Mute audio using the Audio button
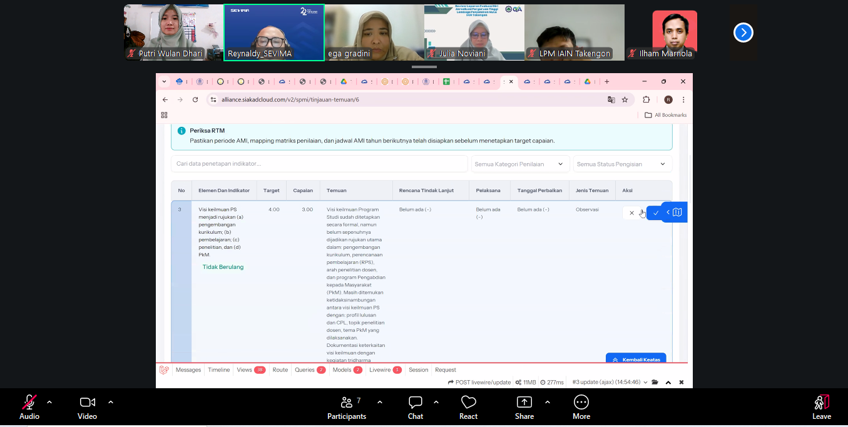Viewport: 848px width, 427px height. [29, 406]
